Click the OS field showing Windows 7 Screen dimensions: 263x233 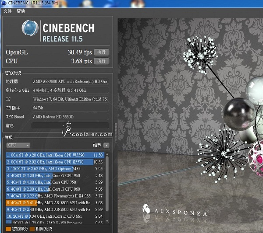(x=70, y=99)
